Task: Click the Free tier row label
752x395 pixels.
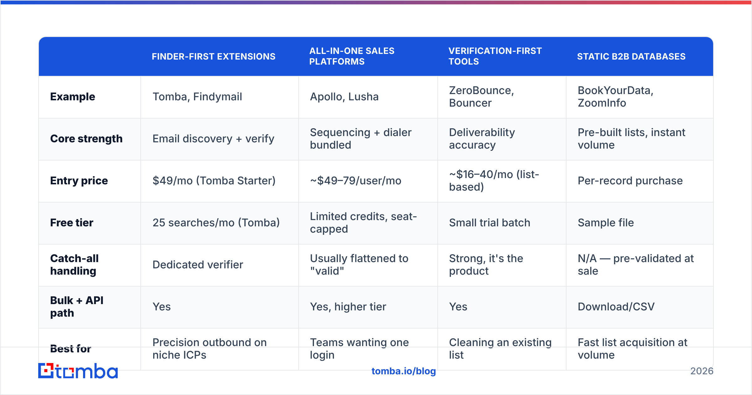Action: coord(72,223)
